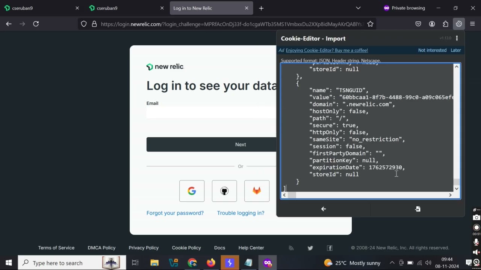Open the Firefox Extensions puzzle icon
The height and width of the screenshot is (270, 481).
[445, 24]
